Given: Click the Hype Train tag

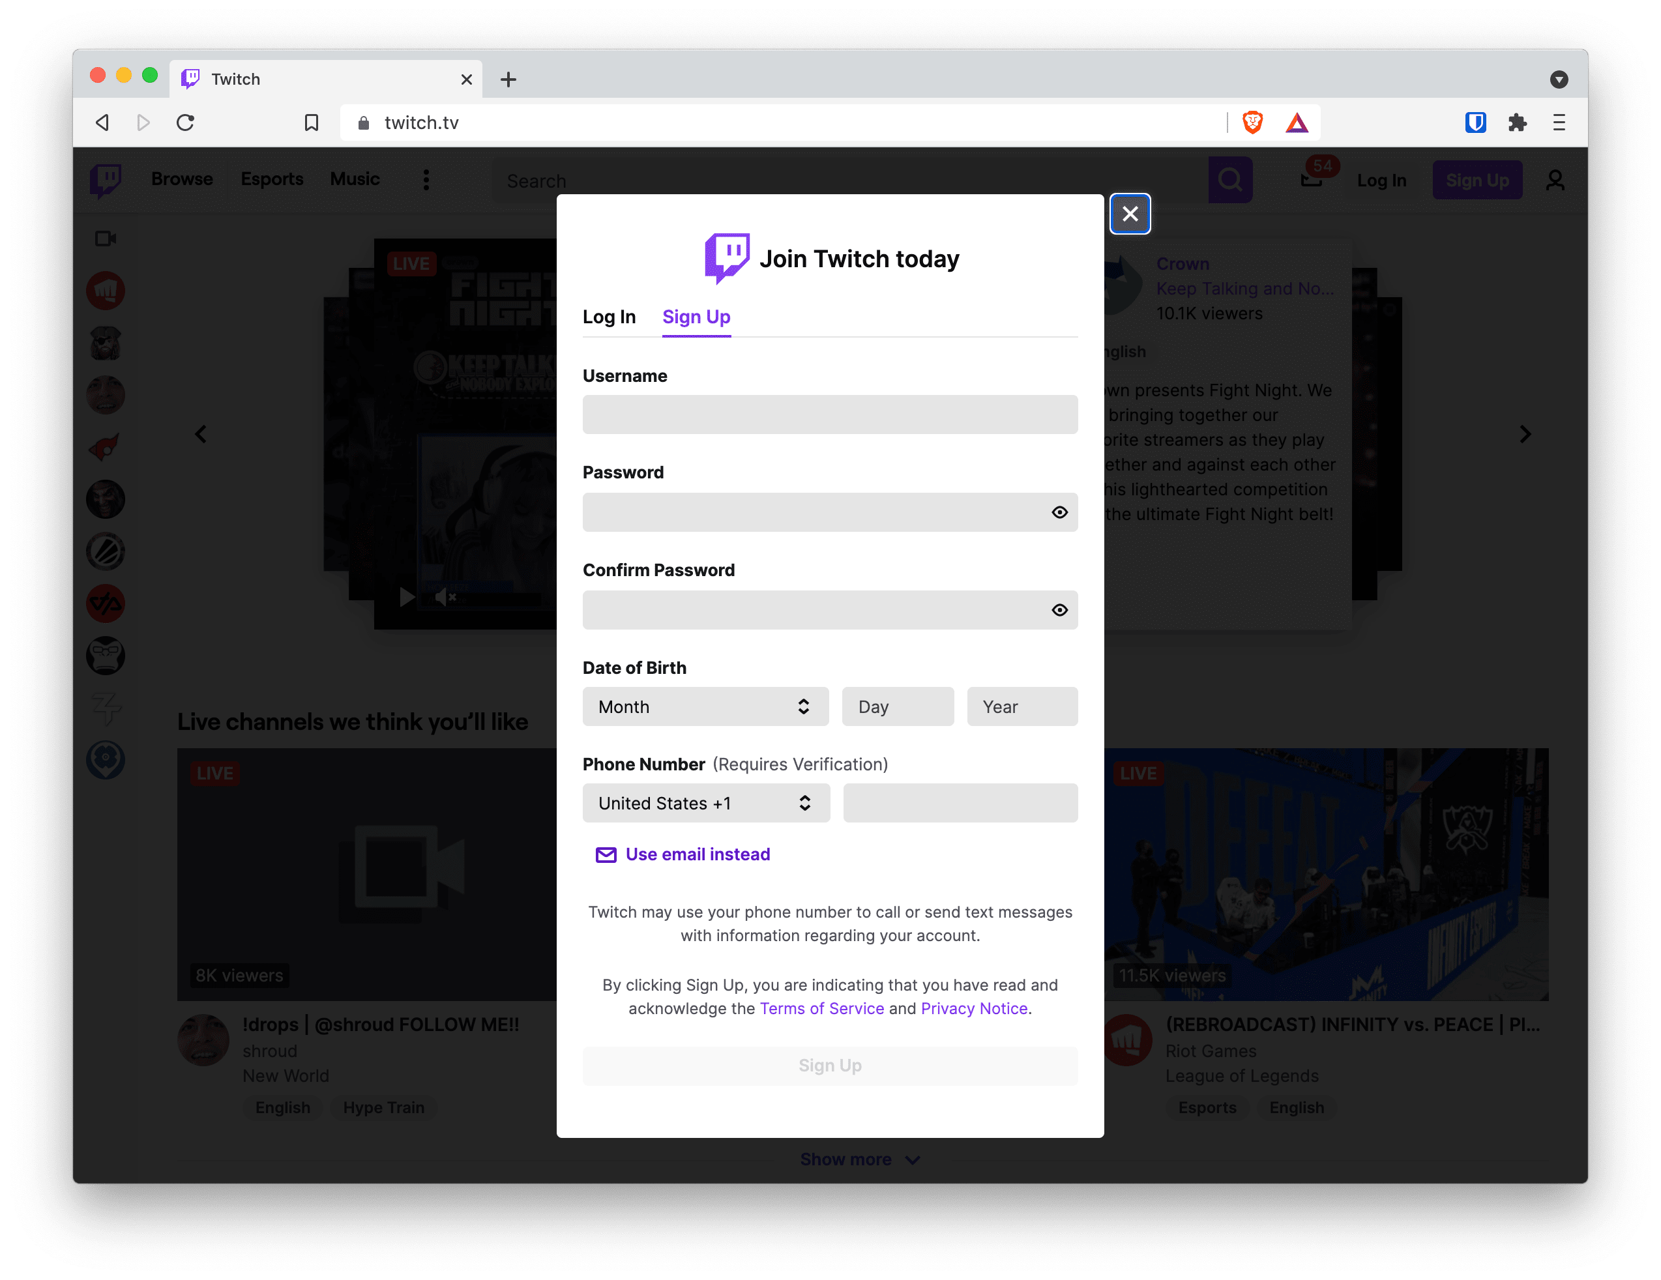Looking at the screenshot, I should point(383,1107).
